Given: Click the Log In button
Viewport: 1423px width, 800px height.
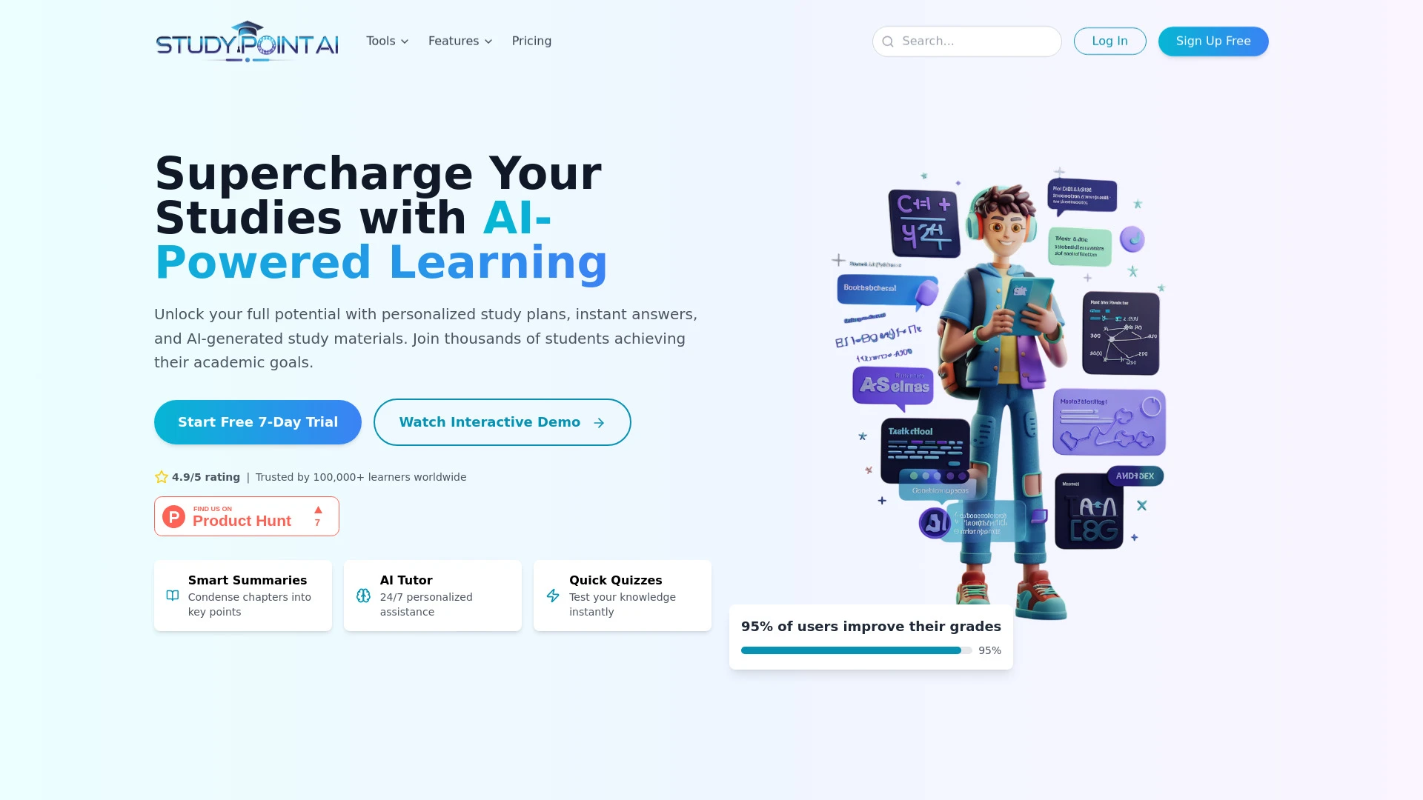Looking at the screenshot, I should tap(1109, 41).
